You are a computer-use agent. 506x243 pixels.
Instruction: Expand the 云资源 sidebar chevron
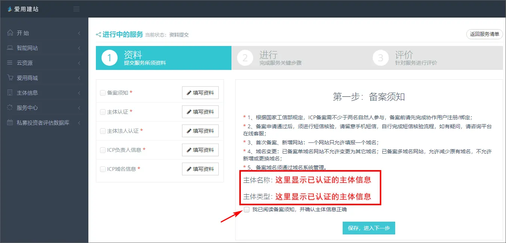(79, 63)
